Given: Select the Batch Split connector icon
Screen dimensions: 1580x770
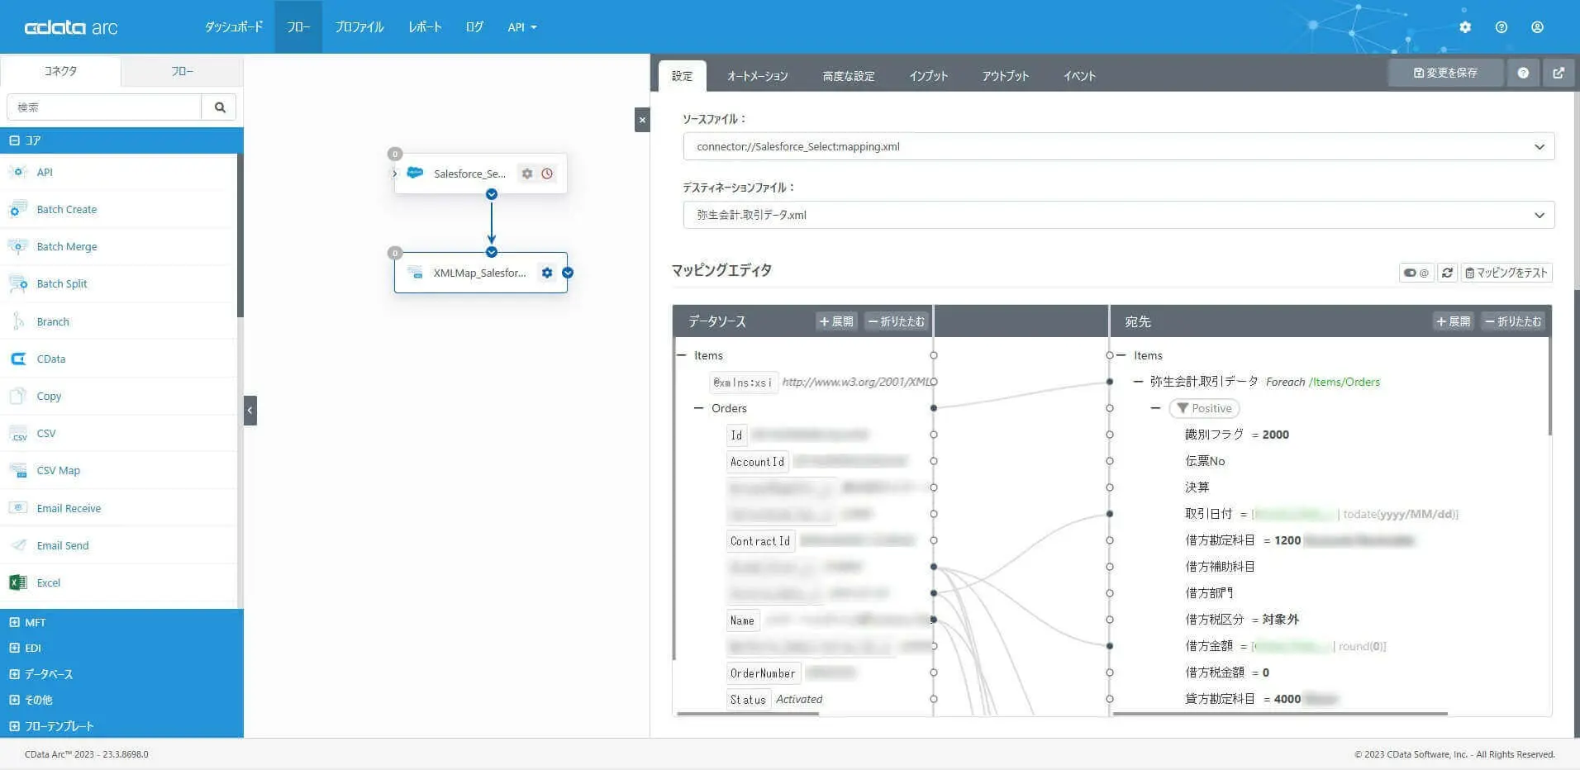Looking at the screenshot, I should pos(17,283).
